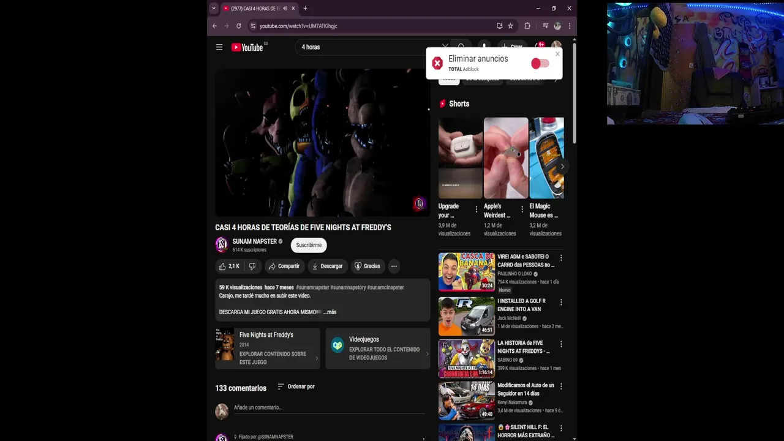Open options for Modificamos el Auto video
This screenshot has width=784, height=441.
coord(561,386)
